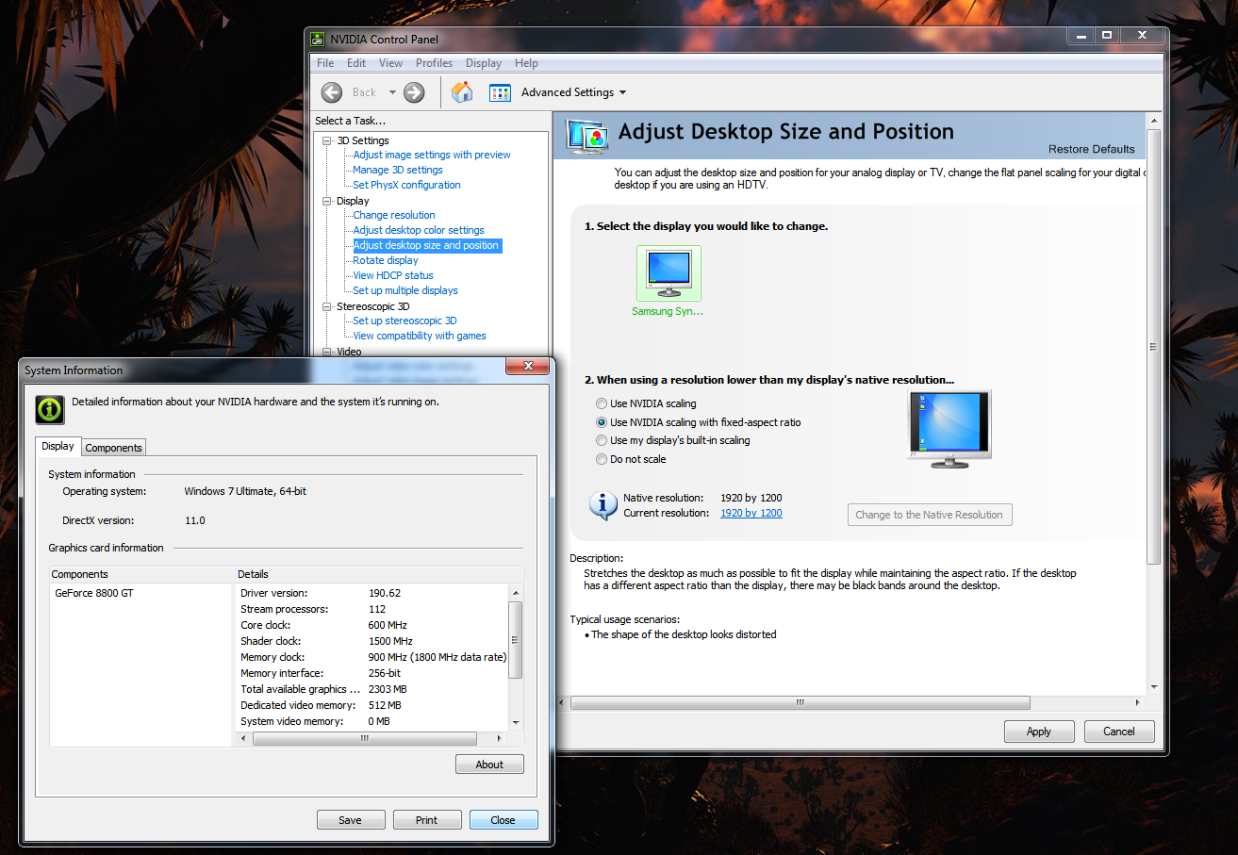Click the resolution info bubble icon
Viewport: 1238px width, 855px height.
(603, 505)
